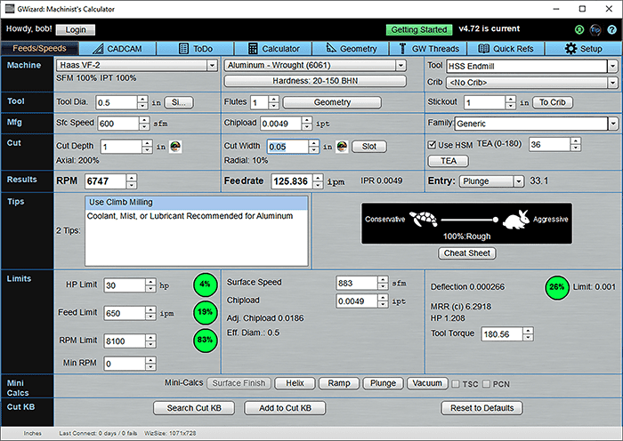This screenshot has width=623, height=441.
Task: Open the Ramp mini-calc
Action: coord(339,383)
